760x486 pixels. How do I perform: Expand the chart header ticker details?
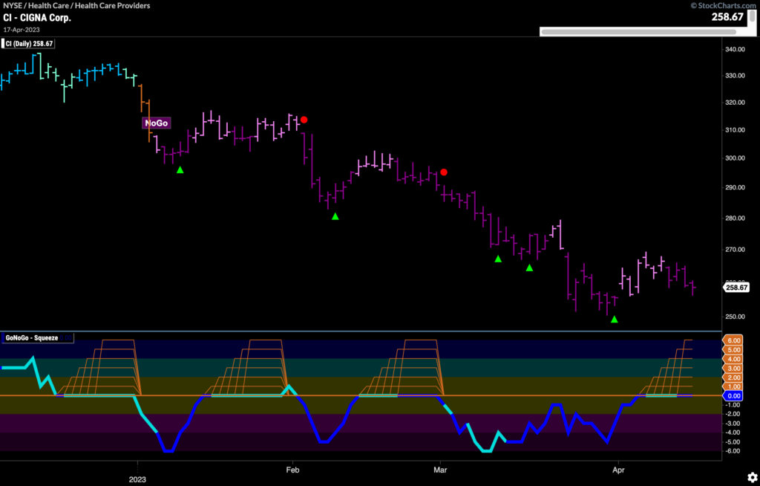click(x=74, y=6)
